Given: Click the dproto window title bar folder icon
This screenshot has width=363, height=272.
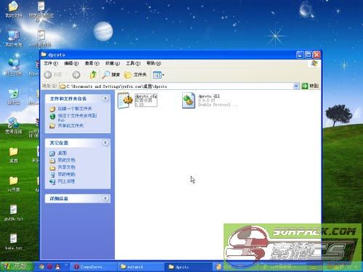Looking at the screenshot, I should (44, 54).
